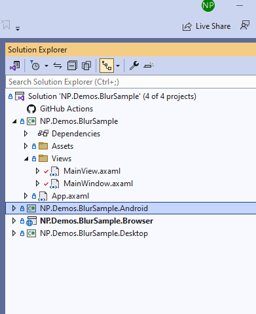Click the Views folder icon
Screen dimensions: 256x314
43,159
